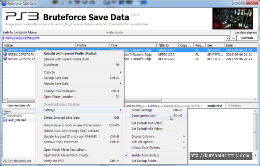Click the save list scroll left arrow
Screen dimensions: 260x166
[5, 100]
